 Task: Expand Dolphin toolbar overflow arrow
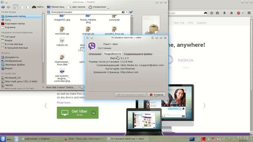pyautogui.click(x=108, y=8)
